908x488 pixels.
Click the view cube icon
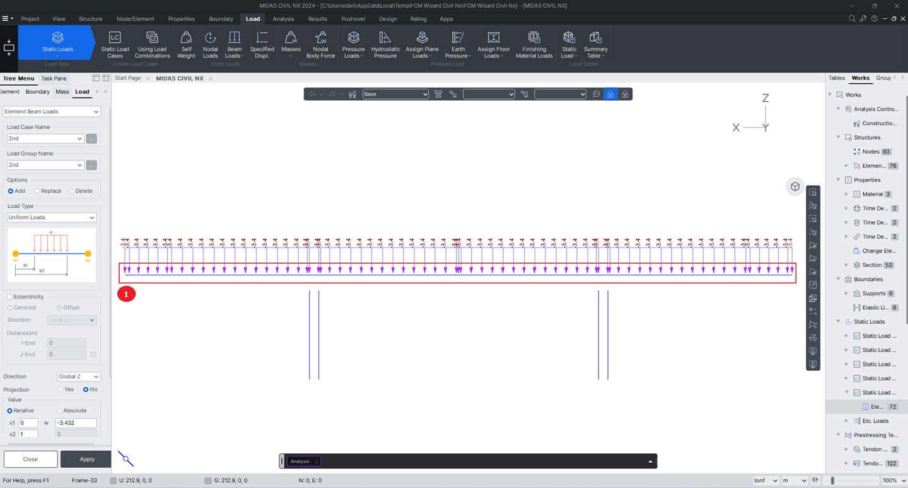click(x=795, y=186)
